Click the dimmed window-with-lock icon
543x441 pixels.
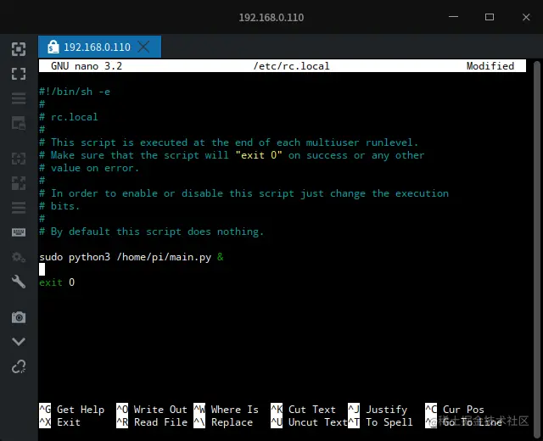pos(19,123)
